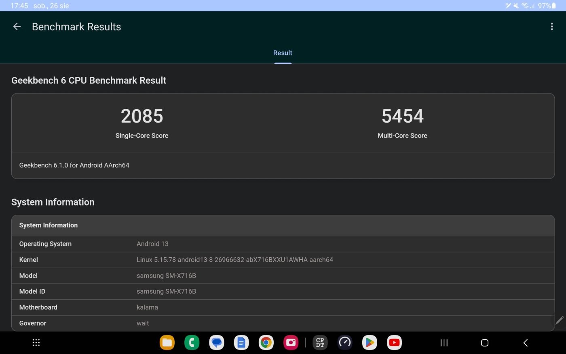566x354 pixels.
Task: Click the Android 13 value
Action: [x=152, y=244]
